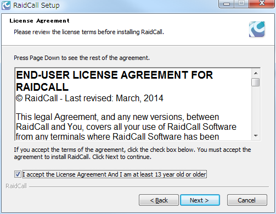Click 'END-USER LICENSE AGREEMENT FOR RAIDCALL' title
Image resolution: width=276 pixels, height=214 pixels.
(x=115, y=81)
